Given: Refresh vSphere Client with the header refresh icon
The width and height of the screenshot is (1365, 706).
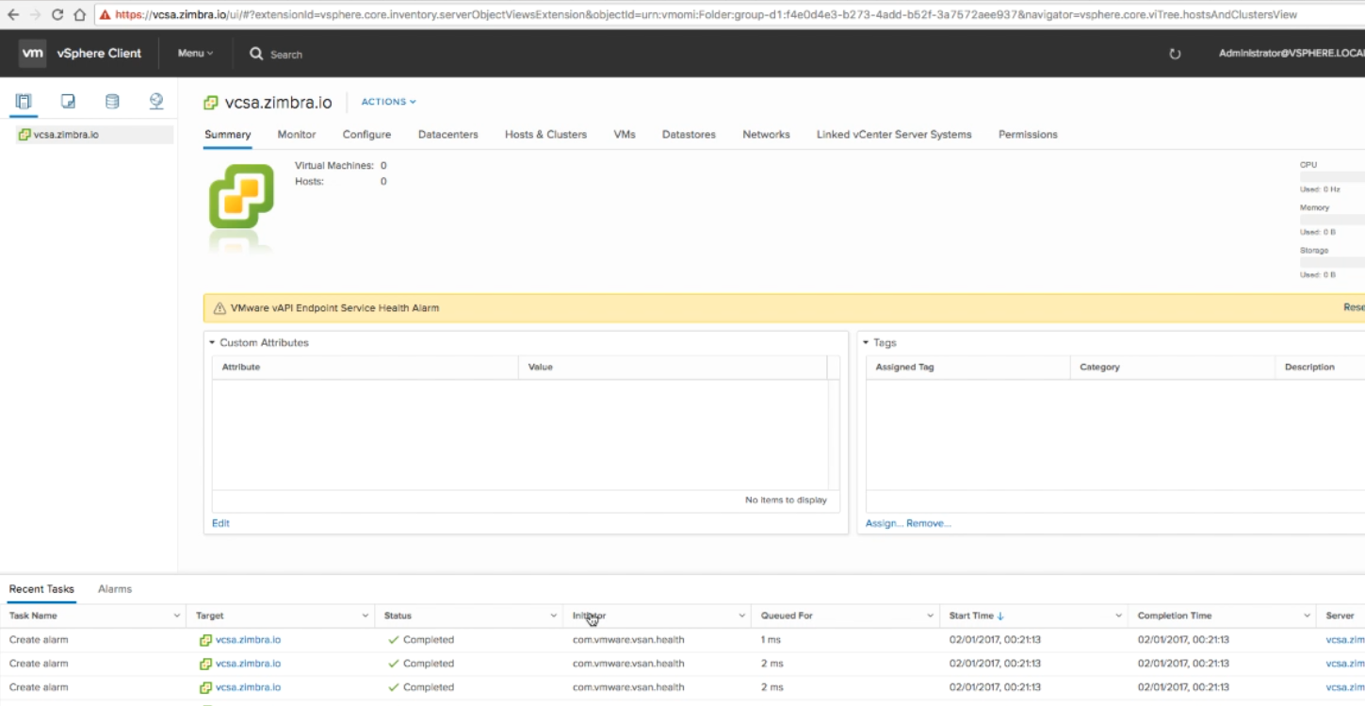Looking at the screenshot, I should click(x=1175, y=54).
